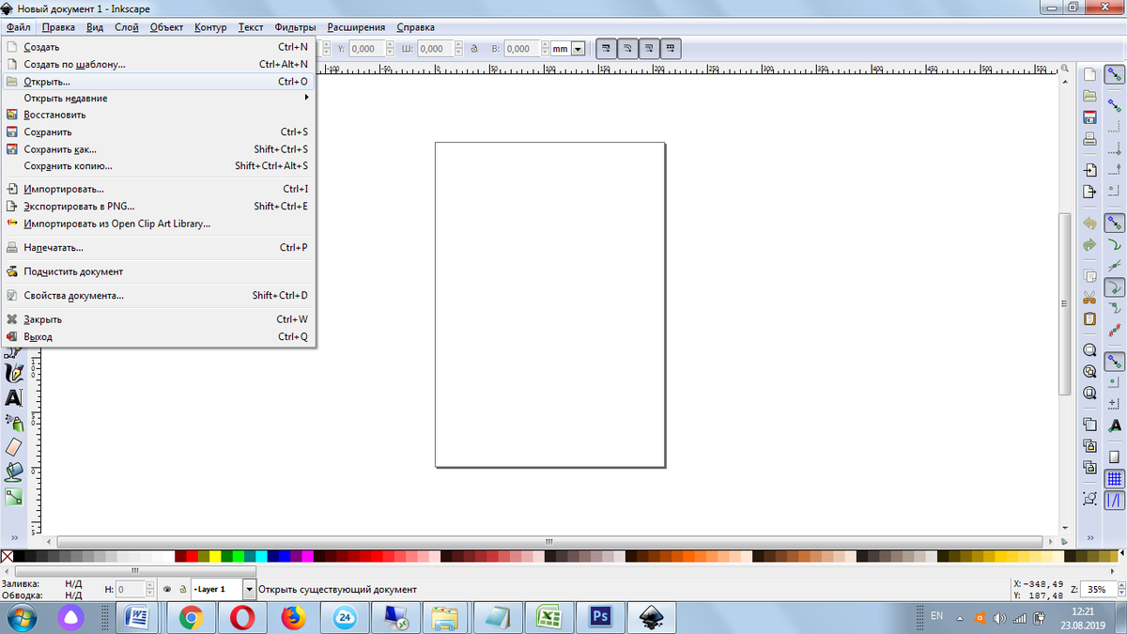The image size is (1127, 634).
Task: Select the Text tool
Action: coord(13,397)
